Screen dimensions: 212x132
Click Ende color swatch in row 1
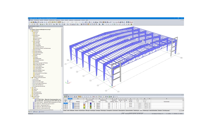[91, 103]
